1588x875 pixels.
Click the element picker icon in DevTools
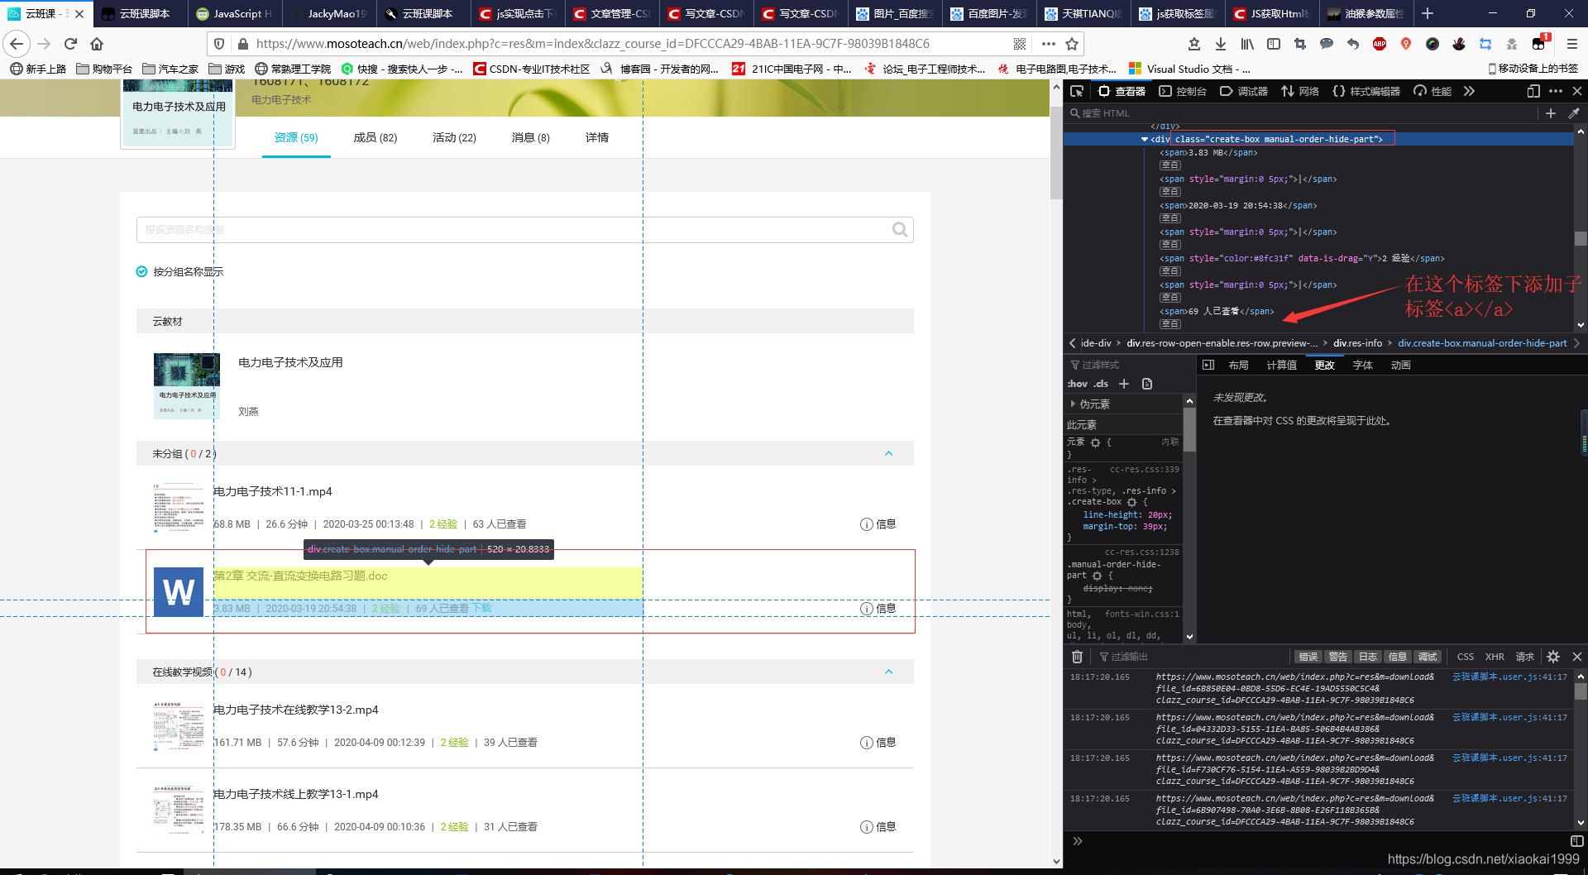(x=1077, y=91)
